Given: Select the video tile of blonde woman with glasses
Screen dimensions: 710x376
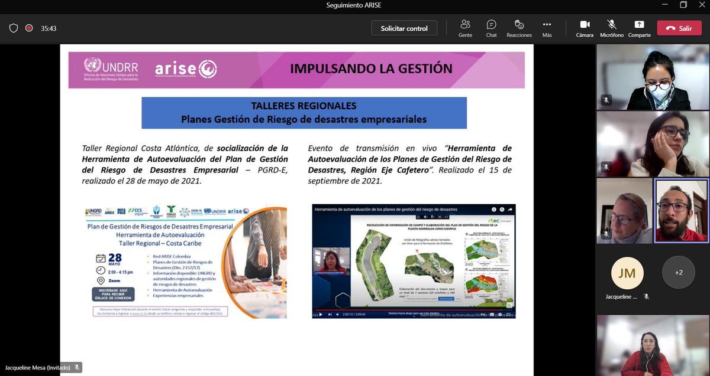Looking at the screenshot, I should (624, 211).
